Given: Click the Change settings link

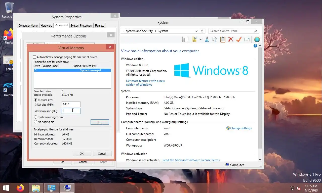Looking at the screenshot, I should point(241,128).
